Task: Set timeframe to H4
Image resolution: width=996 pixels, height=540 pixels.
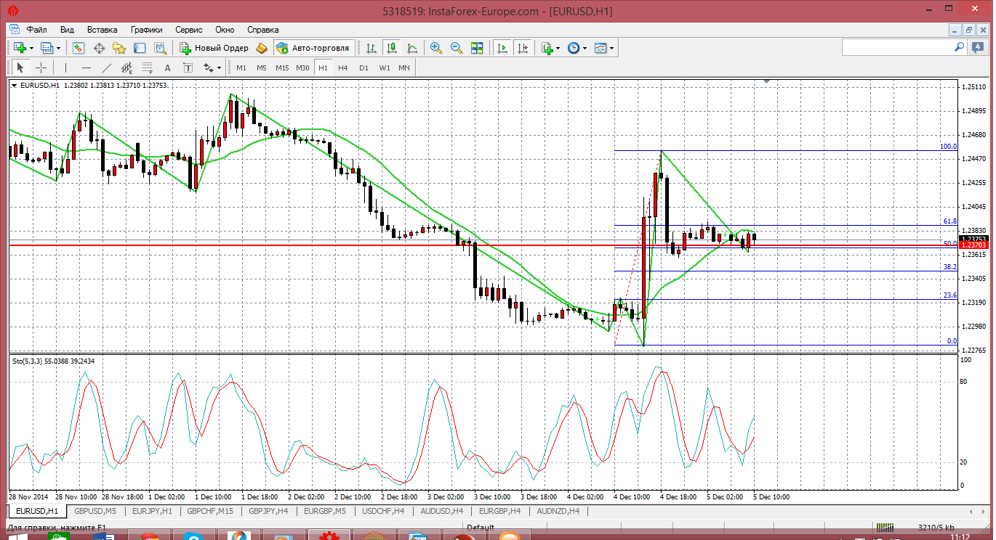Action: pos(343,67)
